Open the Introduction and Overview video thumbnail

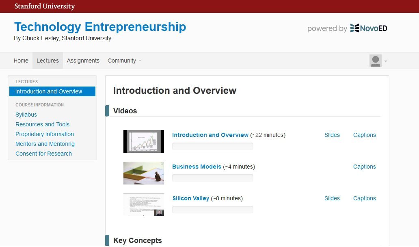pyautogui.click(x=143, y=141)
